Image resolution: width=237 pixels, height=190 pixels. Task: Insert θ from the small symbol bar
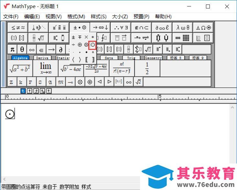pyautogui.click(x=22, y=49)
